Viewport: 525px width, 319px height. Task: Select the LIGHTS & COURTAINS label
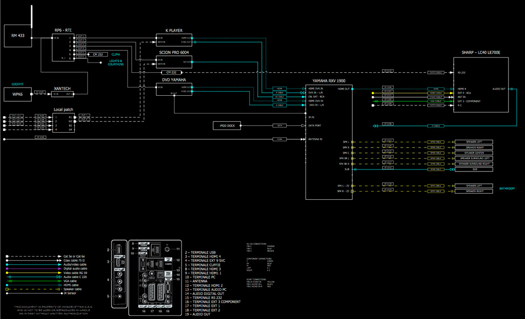[x=116, y=62]
